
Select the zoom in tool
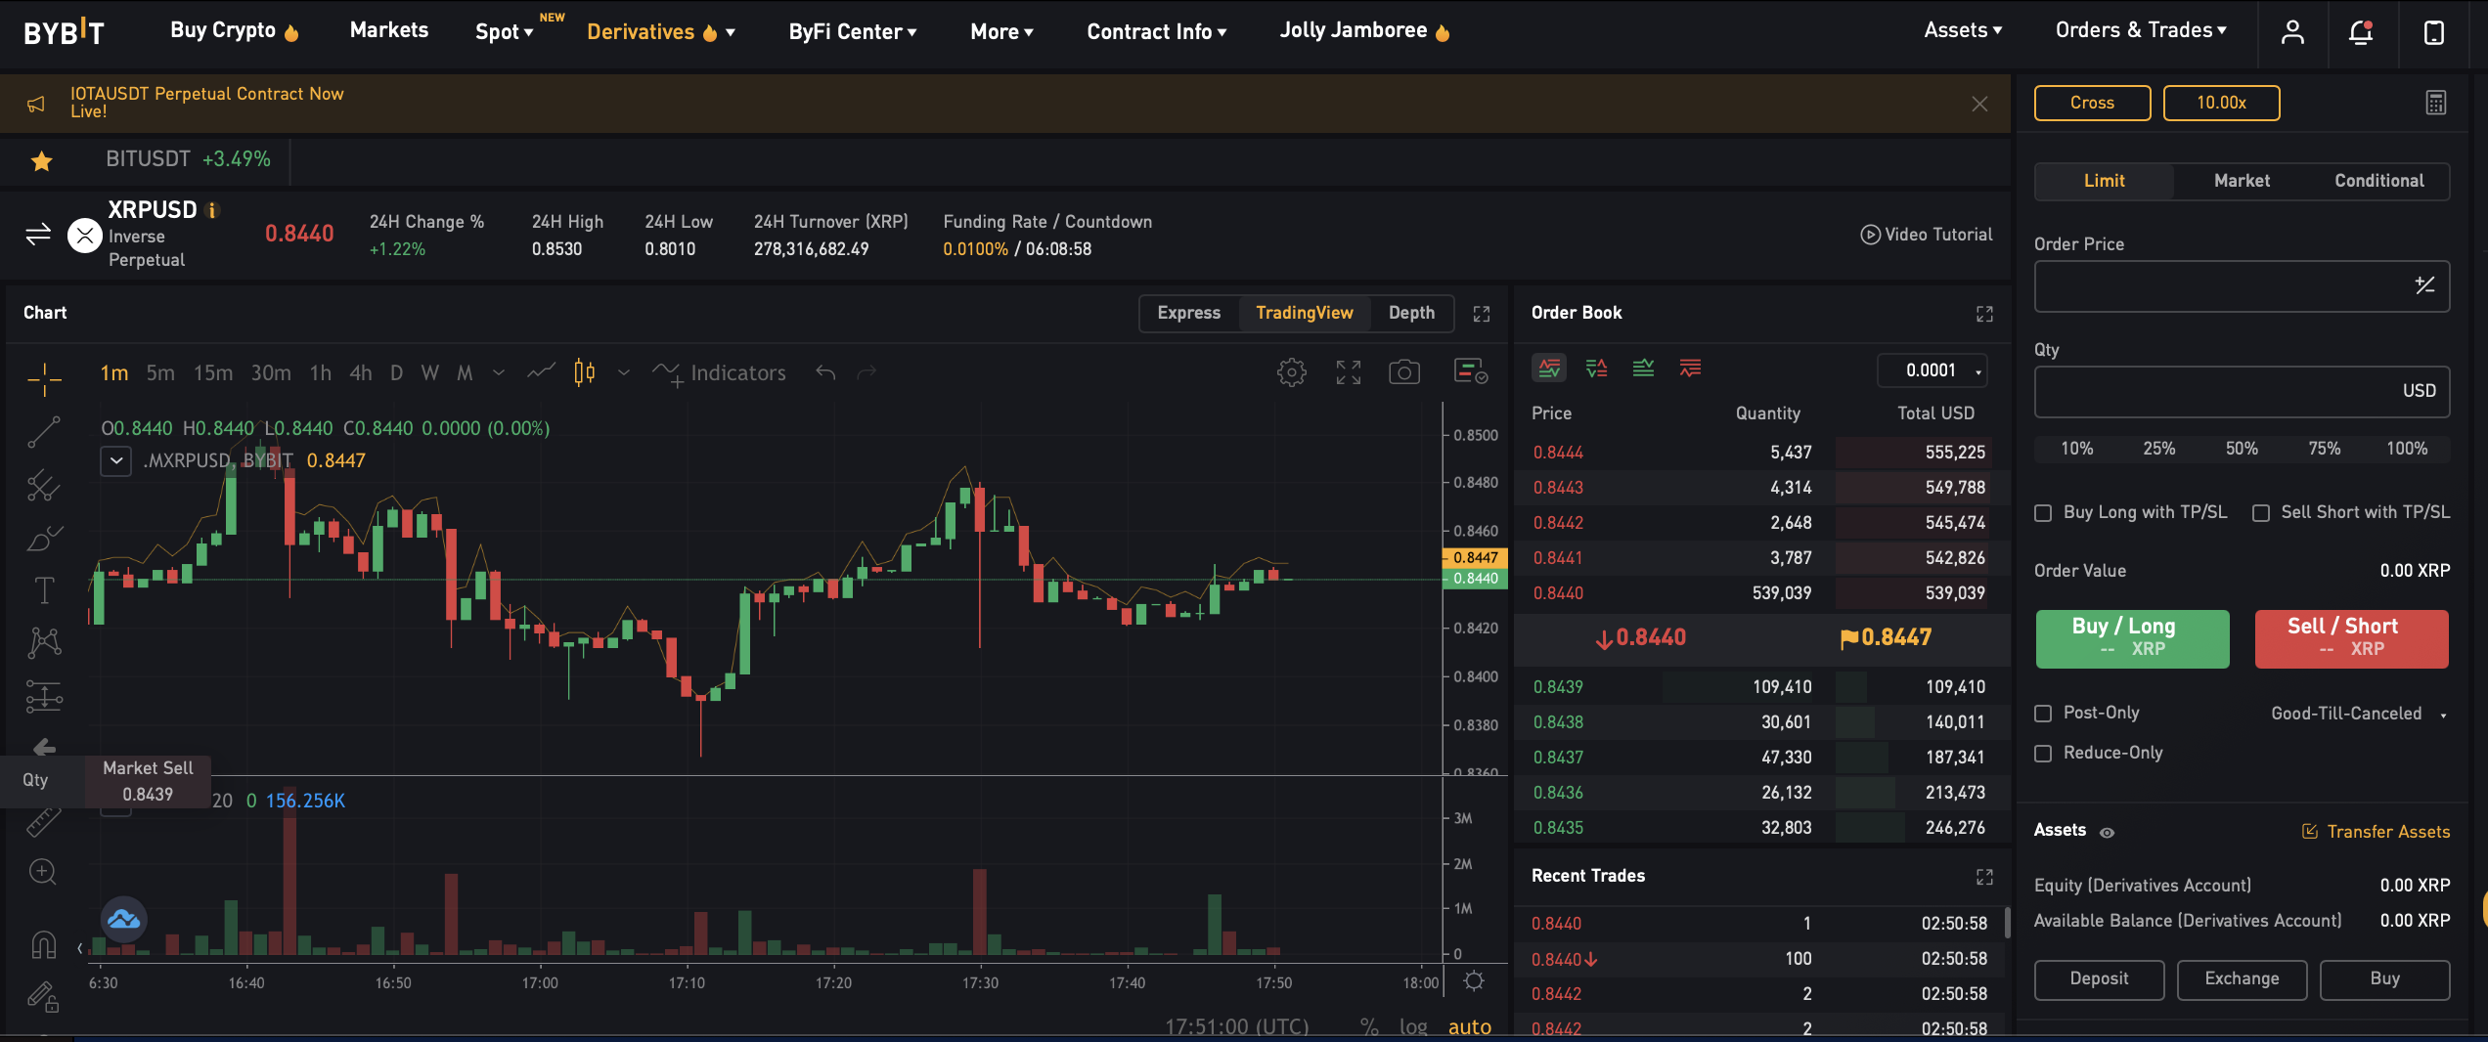[43, 872]
